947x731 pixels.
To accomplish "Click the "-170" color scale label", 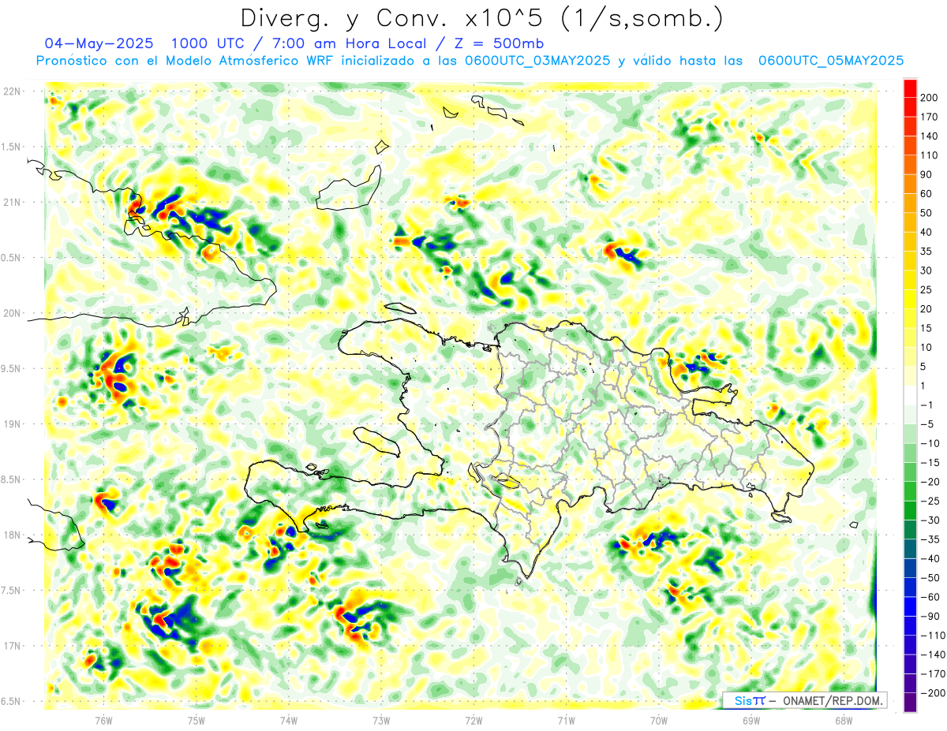I will [x=934, y=674].
